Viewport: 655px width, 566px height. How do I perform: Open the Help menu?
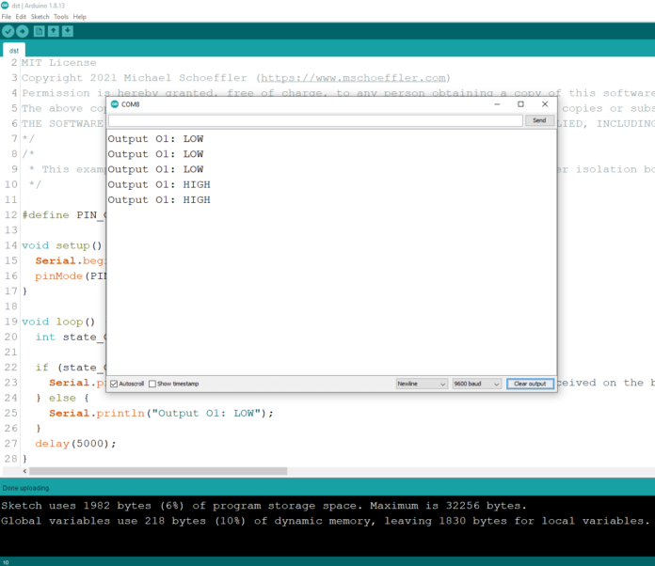coord(80,17)
